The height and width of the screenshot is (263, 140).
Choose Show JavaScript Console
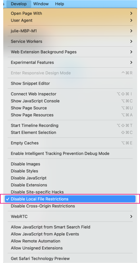coord(70,101)
